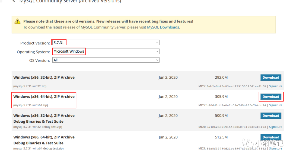This screenshot has width=293, height=156.
Task: Click back arrow beside MySQL Community Server heading
Action: click(14, 1)
